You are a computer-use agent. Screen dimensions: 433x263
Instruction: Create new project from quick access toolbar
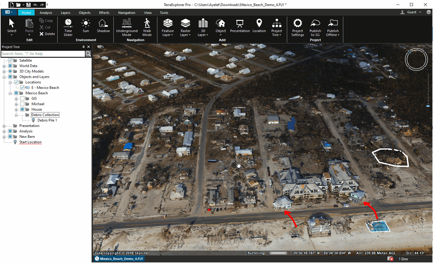click(x=12, y=5)
